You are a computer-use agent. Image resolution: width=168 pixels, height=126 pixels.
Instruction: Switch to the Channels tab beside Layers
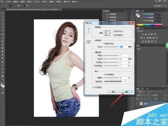pyautogui.click(x=142, y=89)
